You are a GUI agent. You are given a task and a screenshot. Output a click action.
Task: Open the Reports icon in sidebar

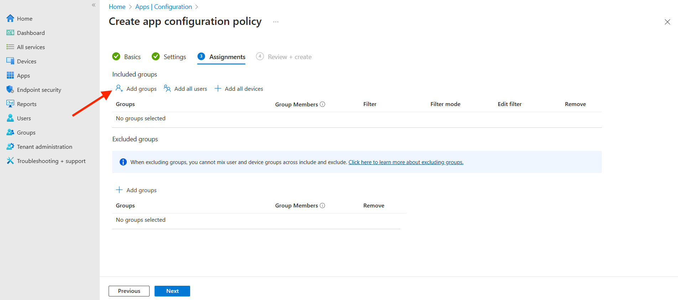coord(10,104)
